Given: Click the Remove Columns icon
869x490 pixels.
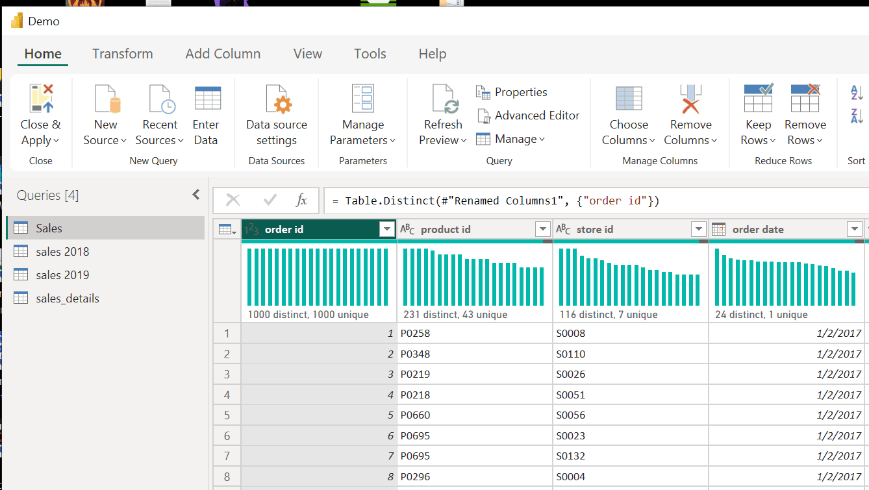Looking at the screenshot, I should click(x=690, y=99).
